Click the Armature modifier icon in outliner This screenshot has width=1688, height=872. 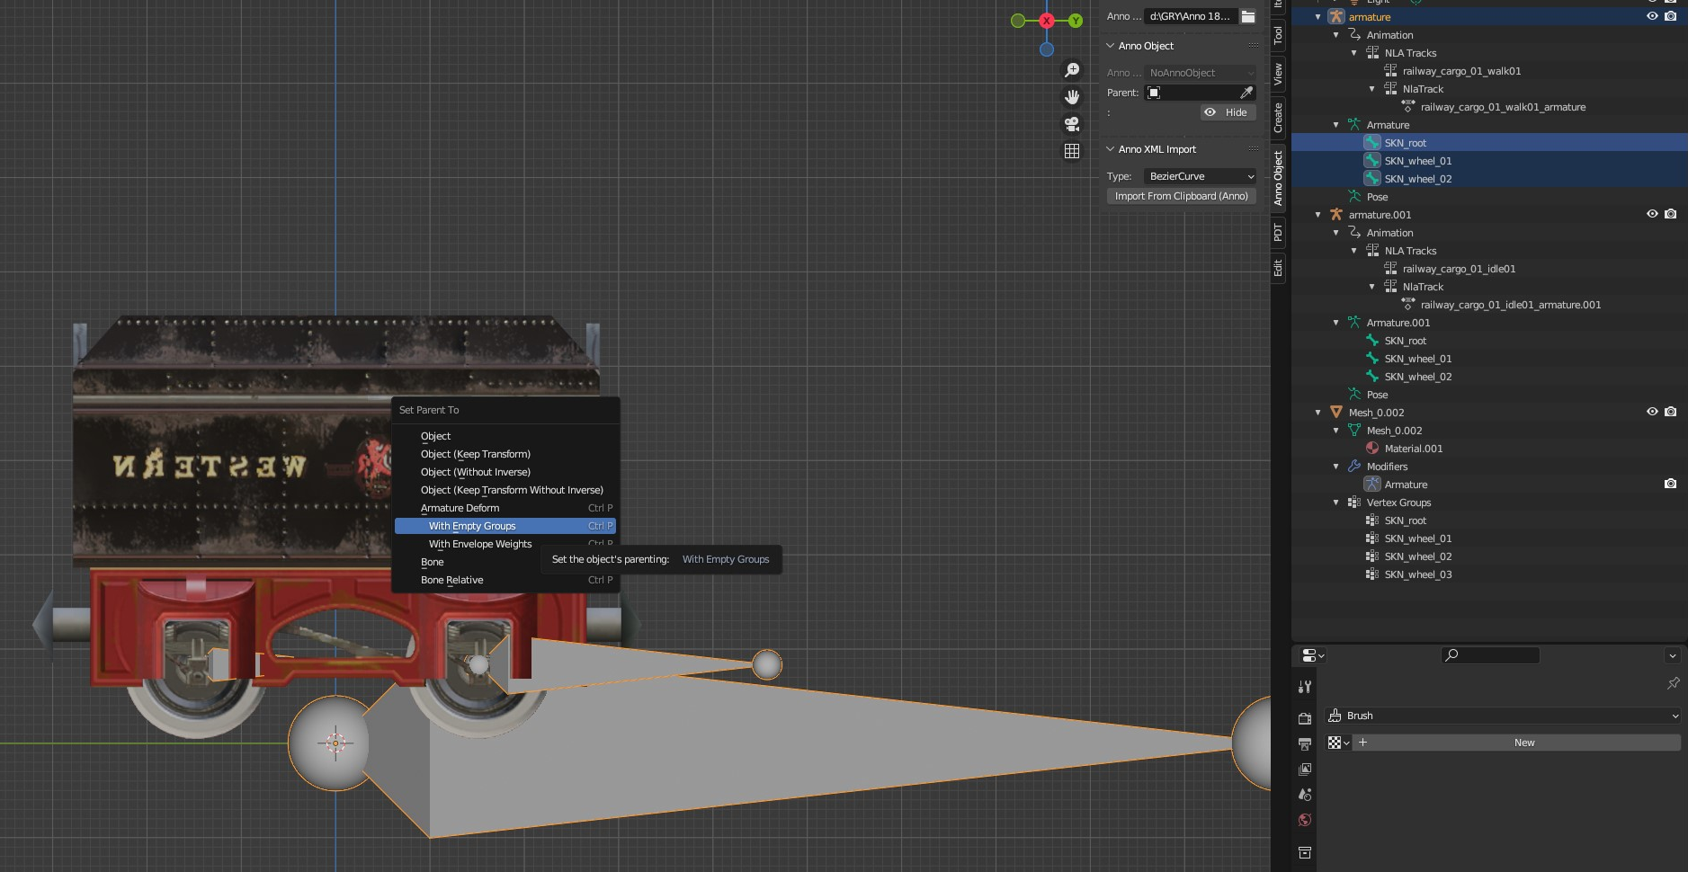1372,485
